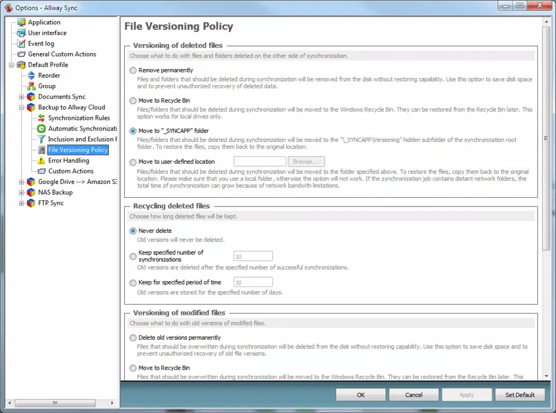Click the scroll down arrow of settings pane
Screen dimensions: 556x413
coord(546,376)
